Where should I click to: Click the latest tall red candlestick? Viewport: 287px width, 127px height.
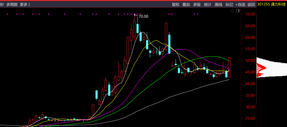click(229, 67)
